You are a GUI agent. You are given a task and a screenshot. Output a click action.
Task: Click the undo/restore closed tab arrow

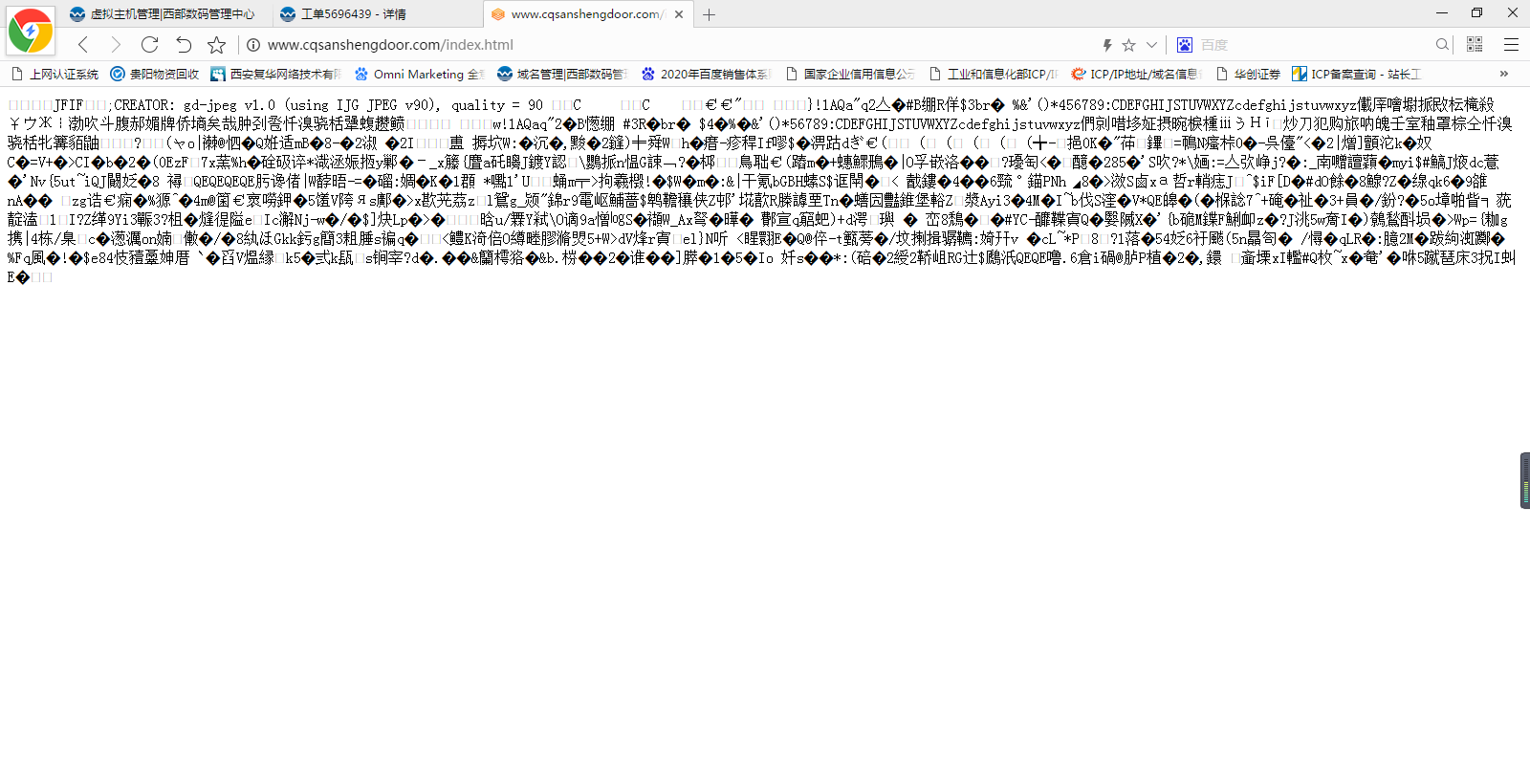coord(184,45)
